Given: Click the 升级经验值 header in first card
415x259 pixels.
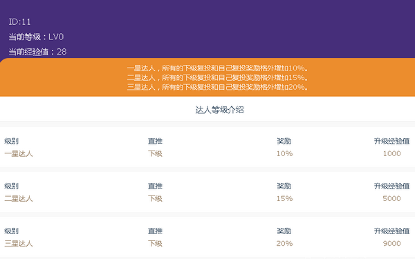Looking at the screenshot, I should [x=391, y=141].
